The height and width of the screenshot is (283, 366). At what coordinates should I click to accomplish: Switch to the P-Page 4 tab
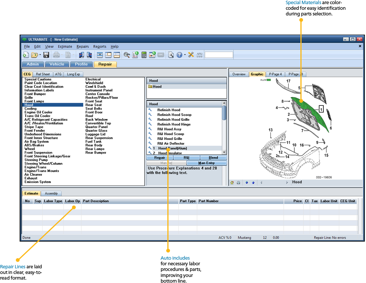(x=275, y=74)
